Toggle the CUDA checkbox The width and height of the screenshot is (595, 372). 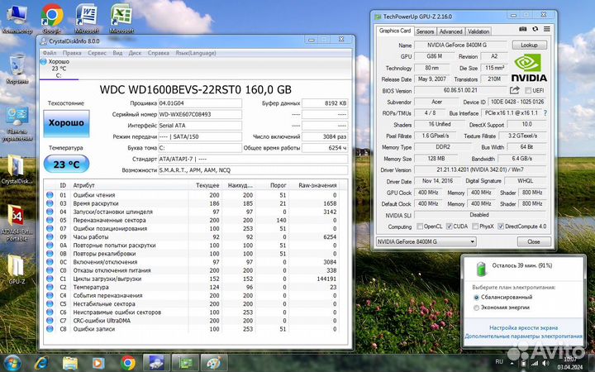(450, 227)
